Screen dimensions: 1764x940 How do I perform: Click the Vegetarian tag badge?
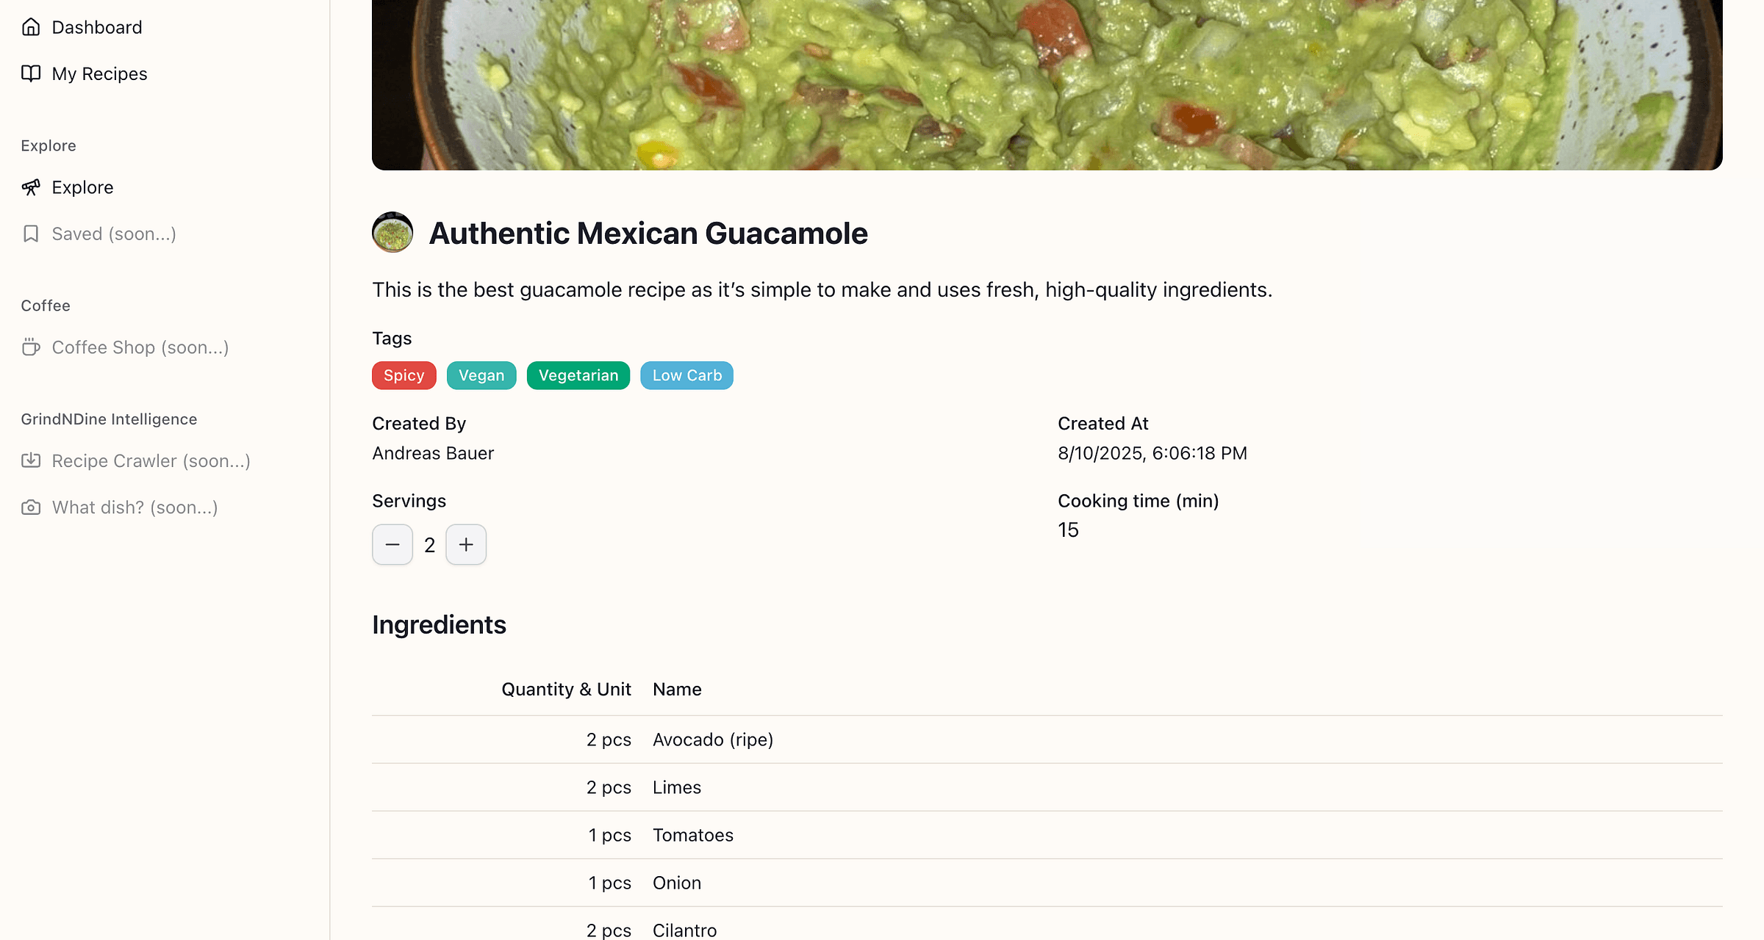coord(578,375)
